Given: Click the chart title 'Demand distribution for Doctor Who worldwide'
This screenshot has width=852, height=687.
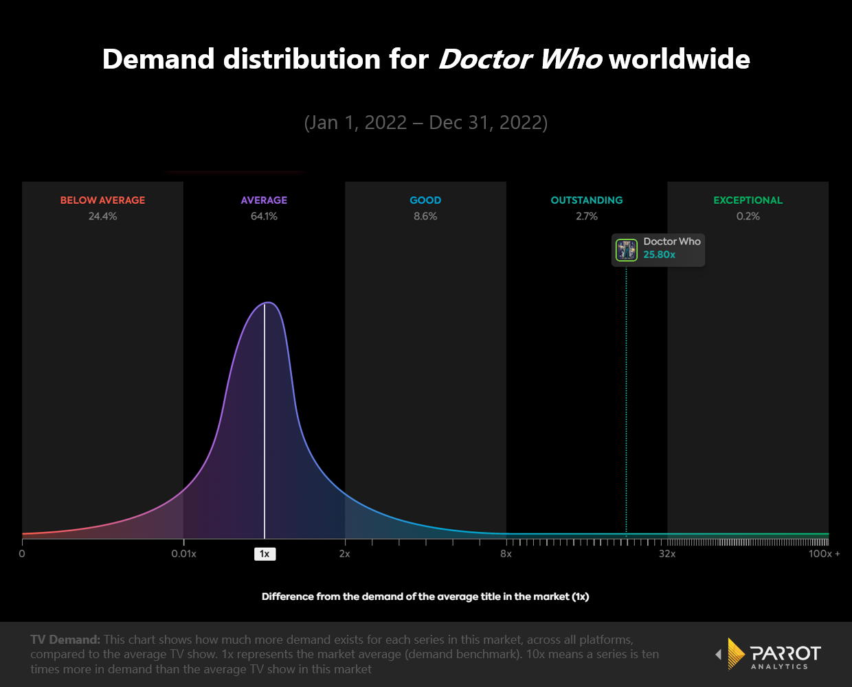Looking at the screenshot, I should pyautogui.click(x=426, y=59).
